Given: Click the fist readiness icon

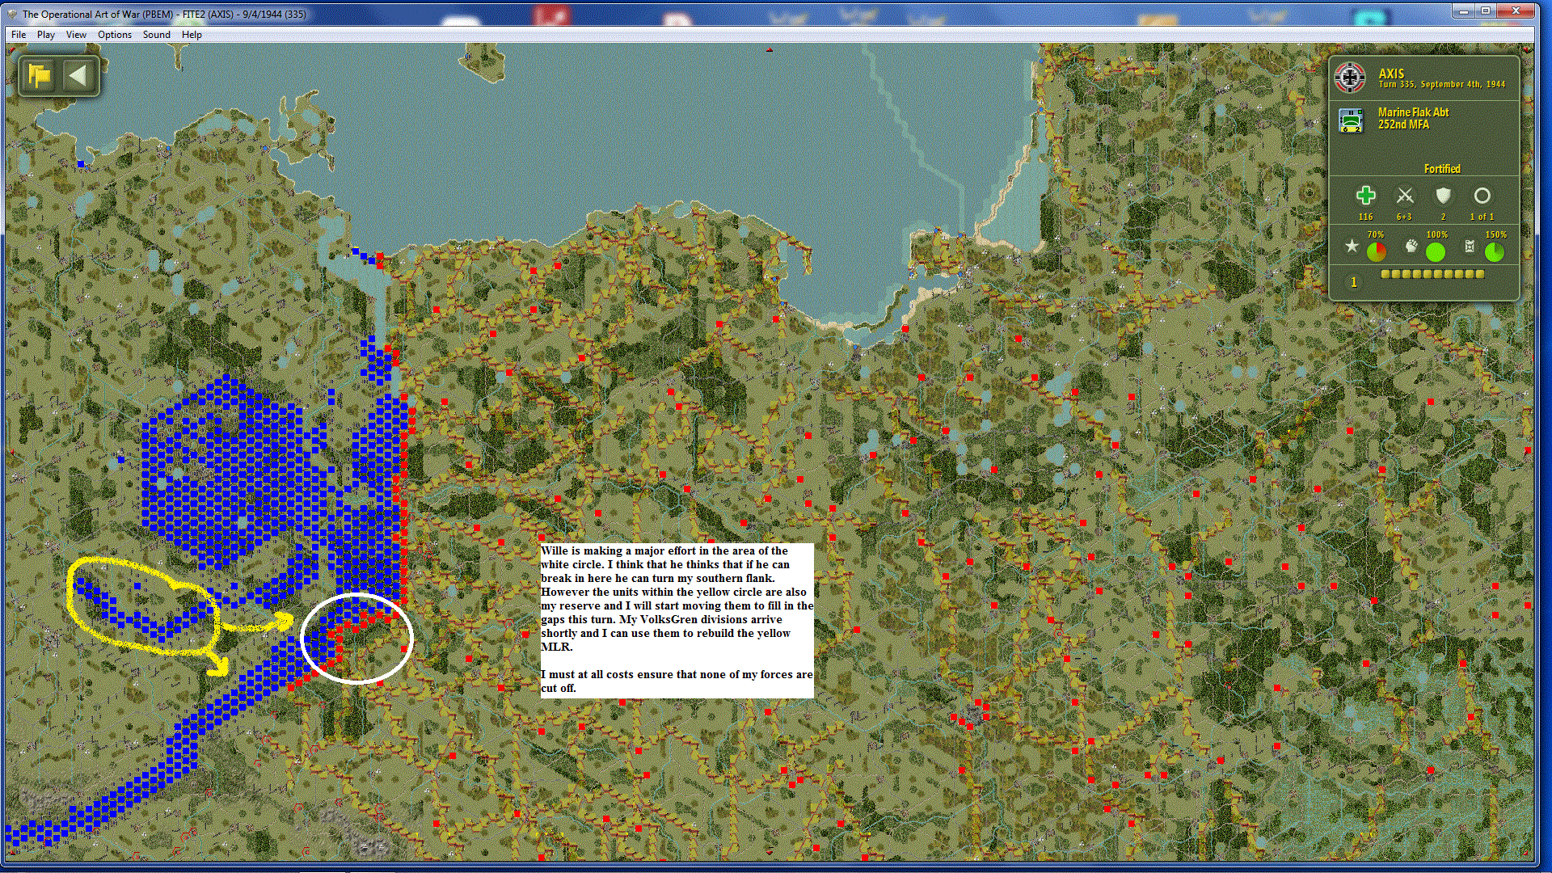Looking at the screenshot, I should point(1411,247).
